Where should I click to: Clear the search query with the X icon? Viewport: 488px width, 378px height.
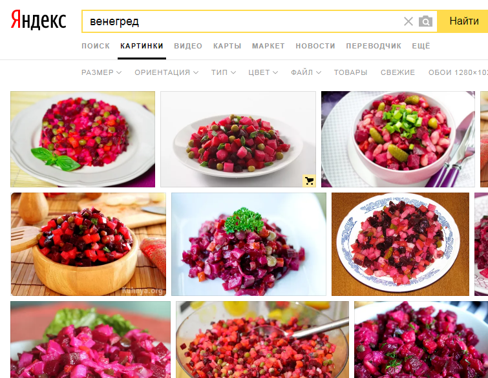point(408,21)
